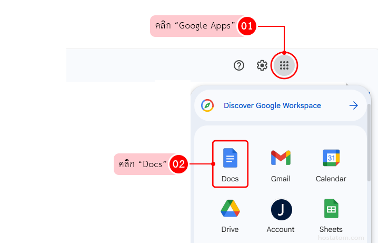Click the "Account" app label
Viewport: 379px width, 243px height.
click(281, 229)
